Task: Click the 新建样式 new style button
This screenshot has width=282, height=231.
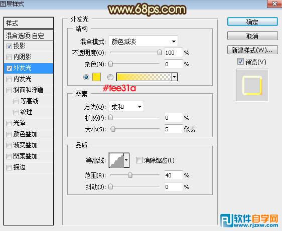Action: 252,50
